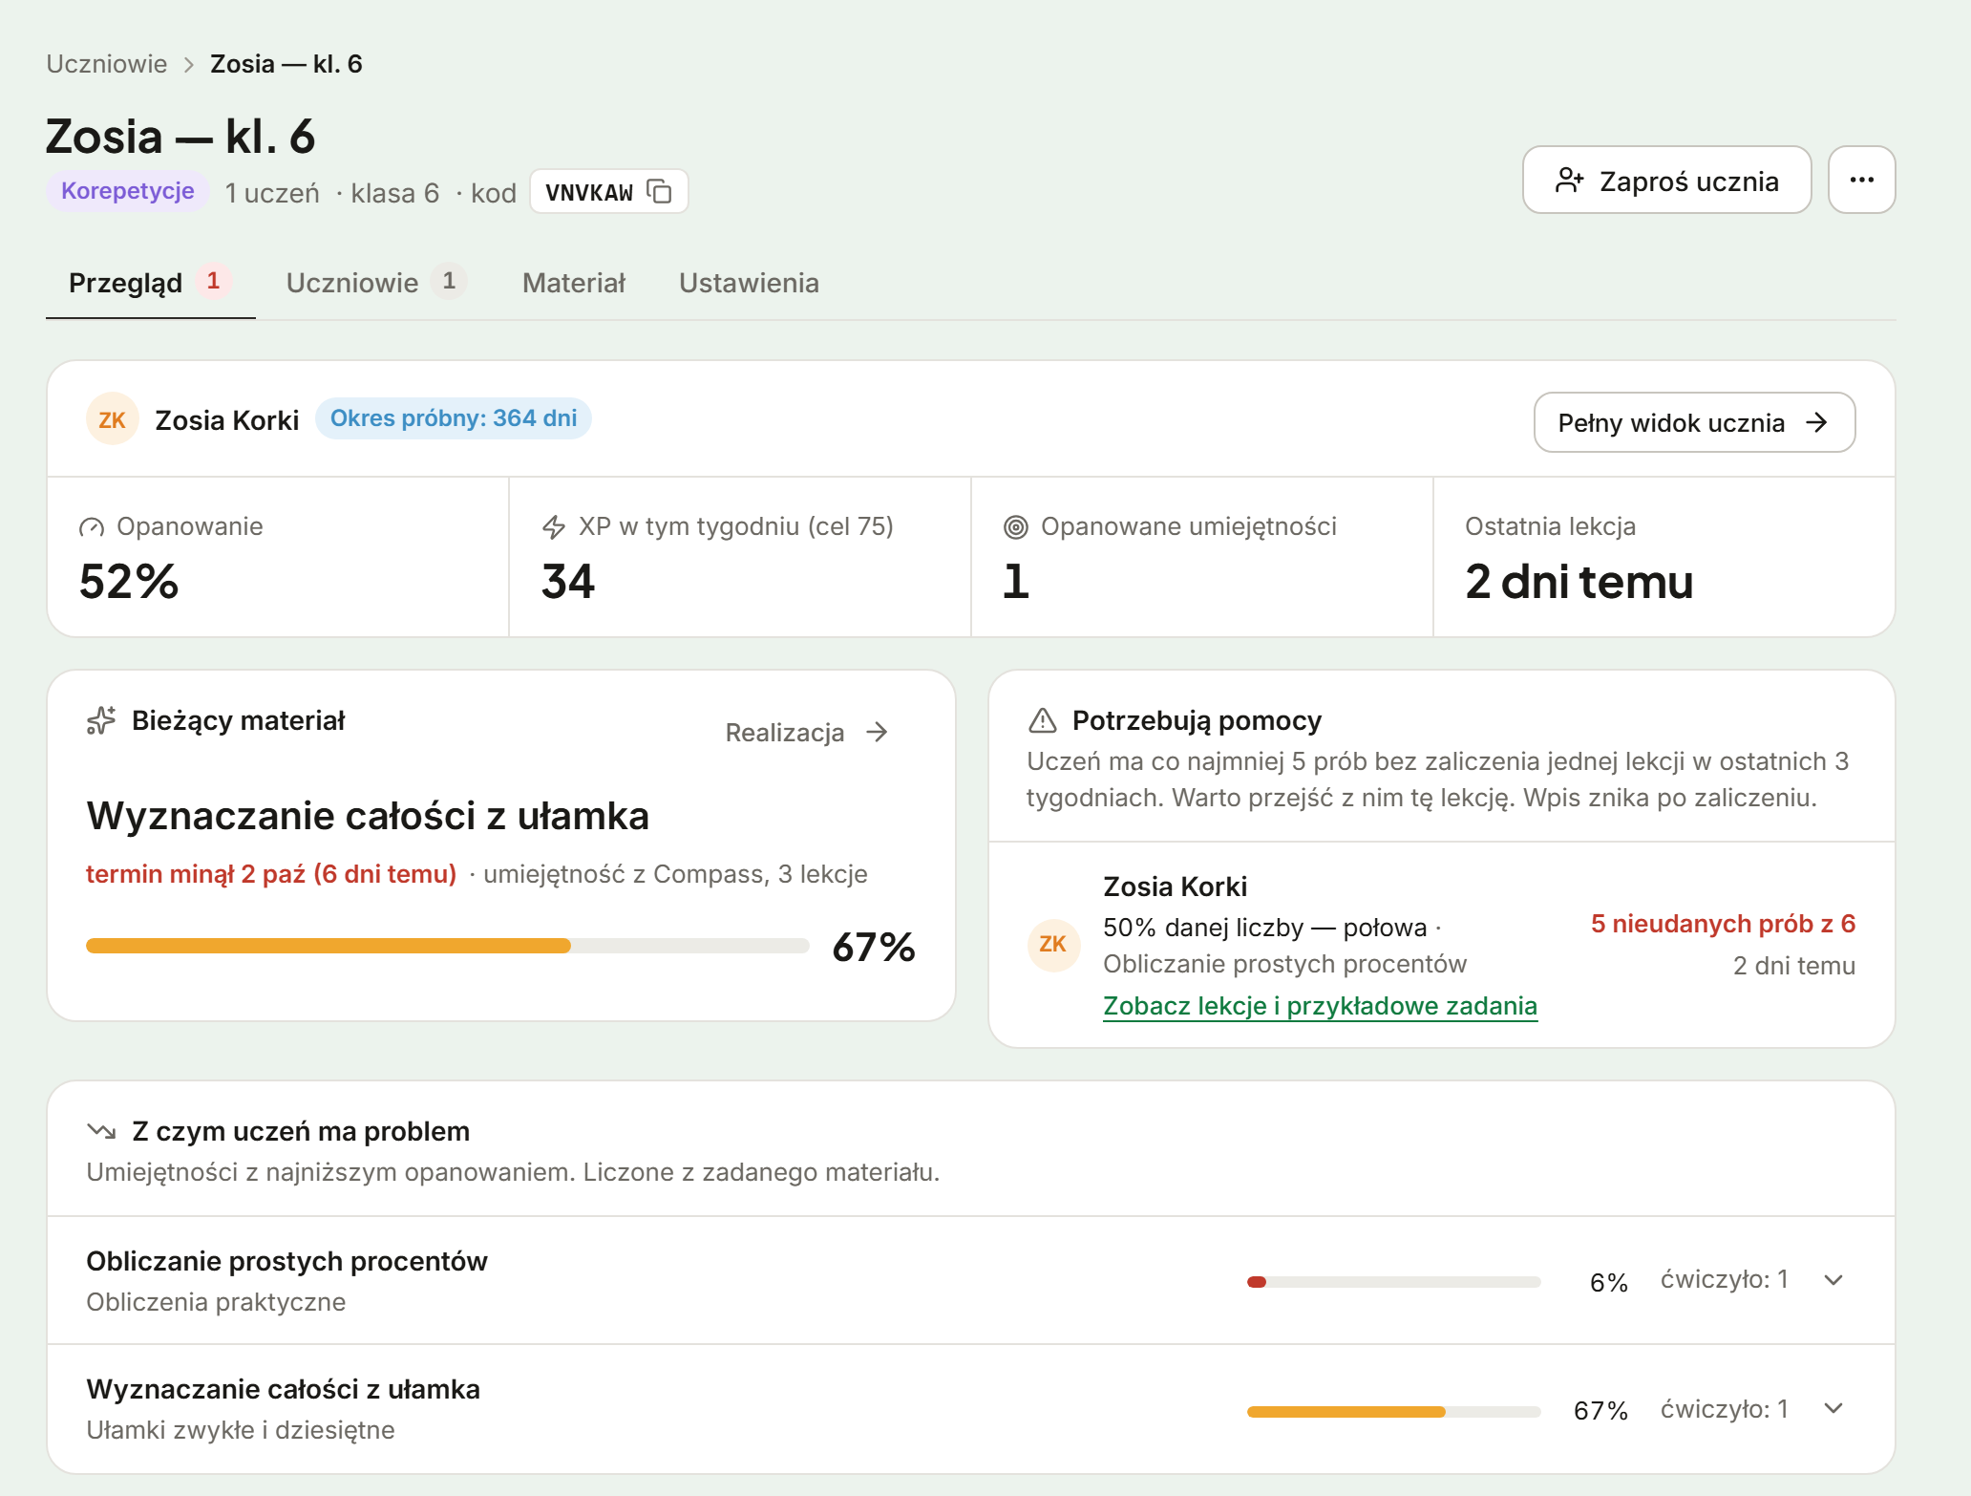Click the 6% mastery bar for Obliczanie prostych procentów
The width and height of the screenshot is (1971, 1496).
point(1393,1282)
